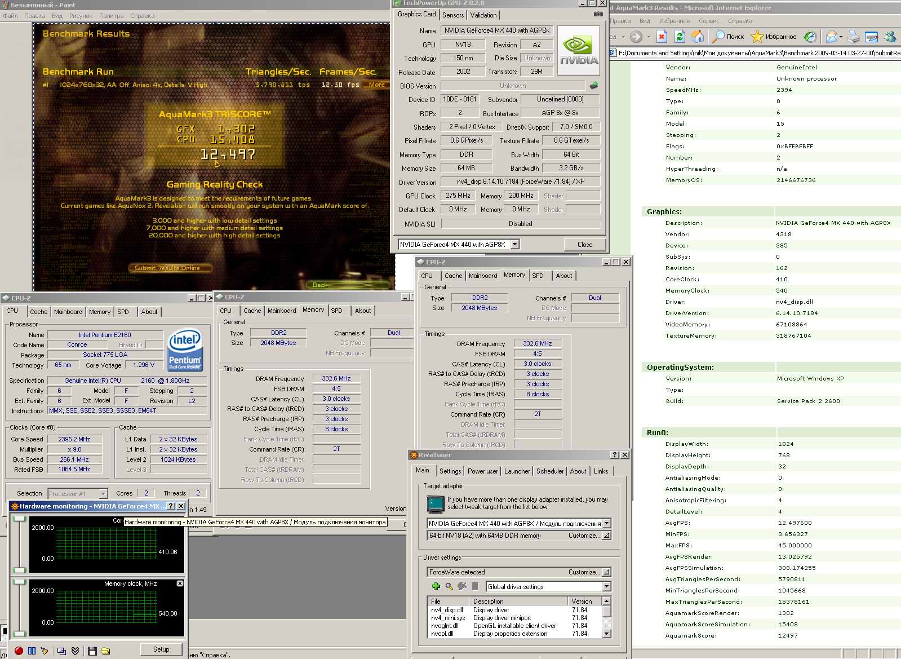Print the page with the printer icon
The height and width of the screenshot is (659, 901).
pos(854,37)
